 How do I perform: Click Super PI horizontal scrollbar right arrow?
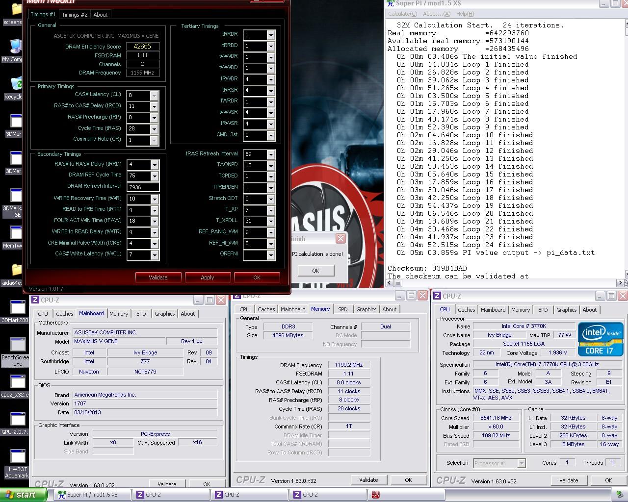pos(620,282)
